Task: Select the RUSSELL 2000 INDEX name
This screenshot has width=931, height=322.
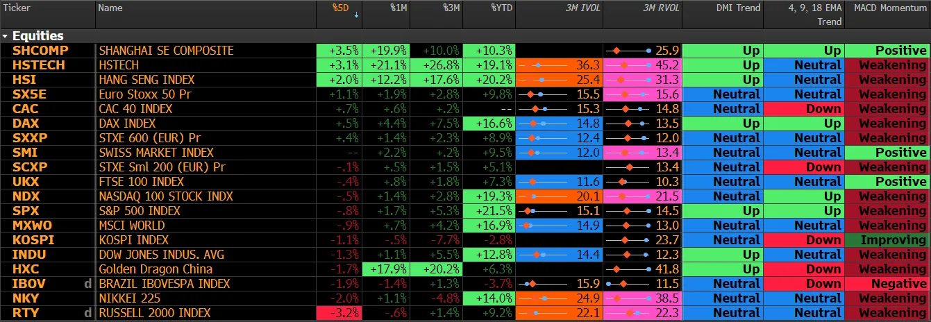Action: pos(155,313)
